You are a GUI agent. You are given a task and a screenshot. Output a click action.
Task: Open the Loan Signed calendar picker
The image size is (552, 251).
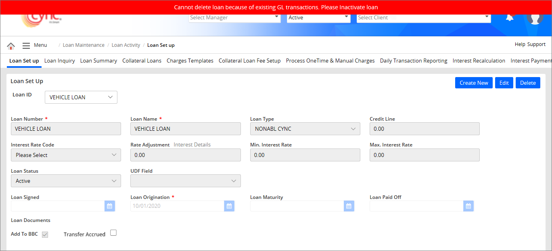pos(109,206)
